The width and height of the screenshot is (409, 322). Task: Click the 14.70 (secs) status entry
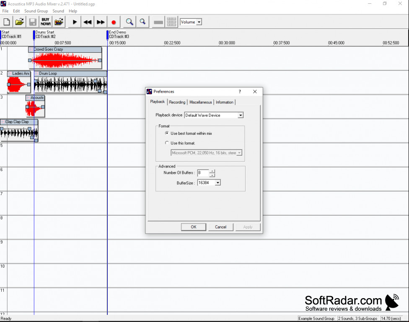tap(391, 318)
